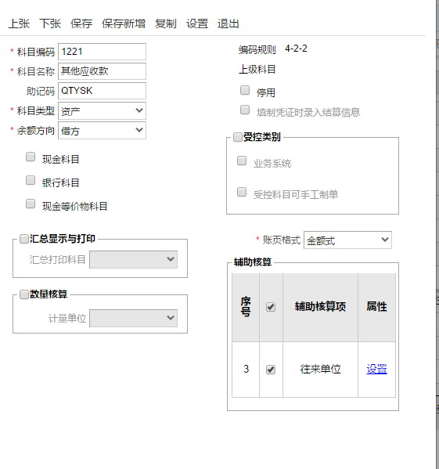
Task: Enable the 现金等价物科目 checkbox
Action: (x=31, y=204)
